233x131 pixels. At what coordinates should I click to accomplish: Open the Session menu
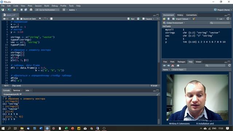click(38, 6)
